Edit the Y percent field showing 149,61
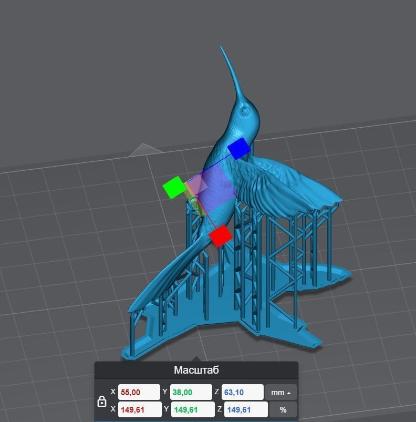This screenshot has height=422, width=416. point(193,409)
